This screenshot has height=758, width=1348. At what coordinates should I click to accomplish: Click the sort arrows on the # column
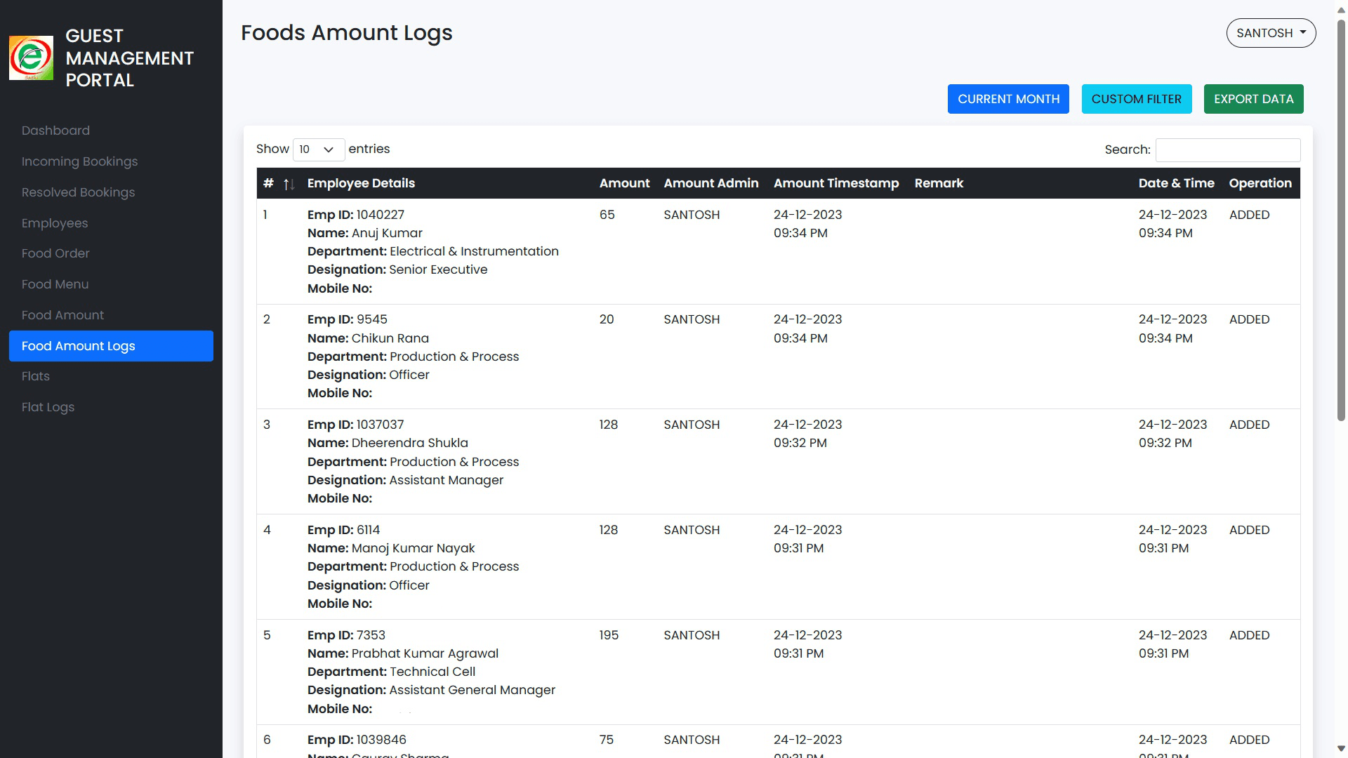[288, 184]
